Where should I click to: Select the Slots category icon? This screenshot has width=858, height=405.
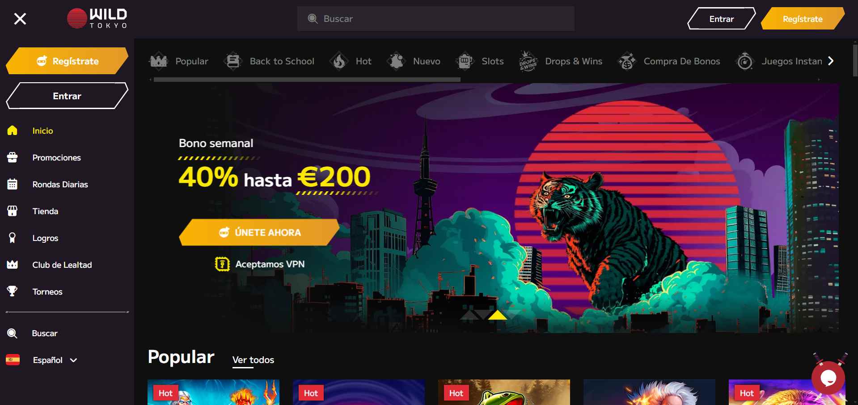[x=465, y=61]
